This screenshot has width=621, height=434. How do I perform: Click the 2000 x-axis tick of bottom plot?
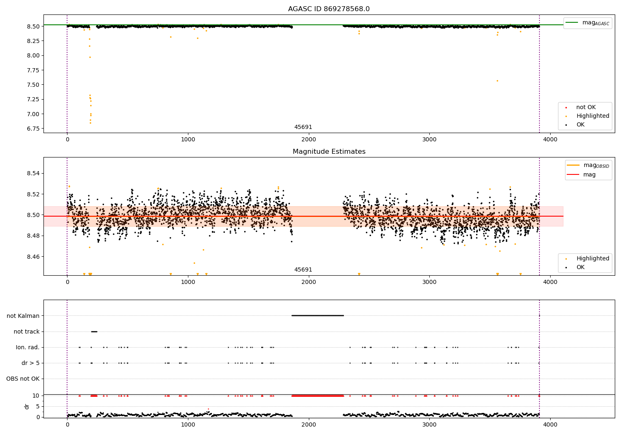click(309, 424)
